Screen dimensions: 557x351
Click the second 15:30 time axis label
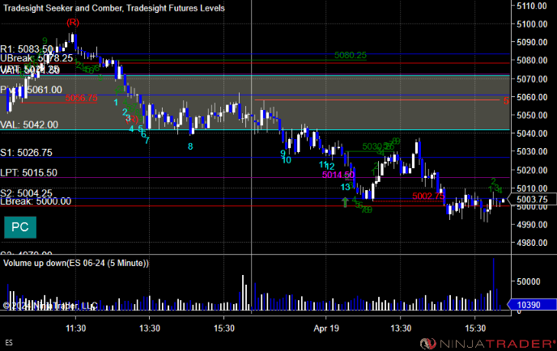pos(475,328)
